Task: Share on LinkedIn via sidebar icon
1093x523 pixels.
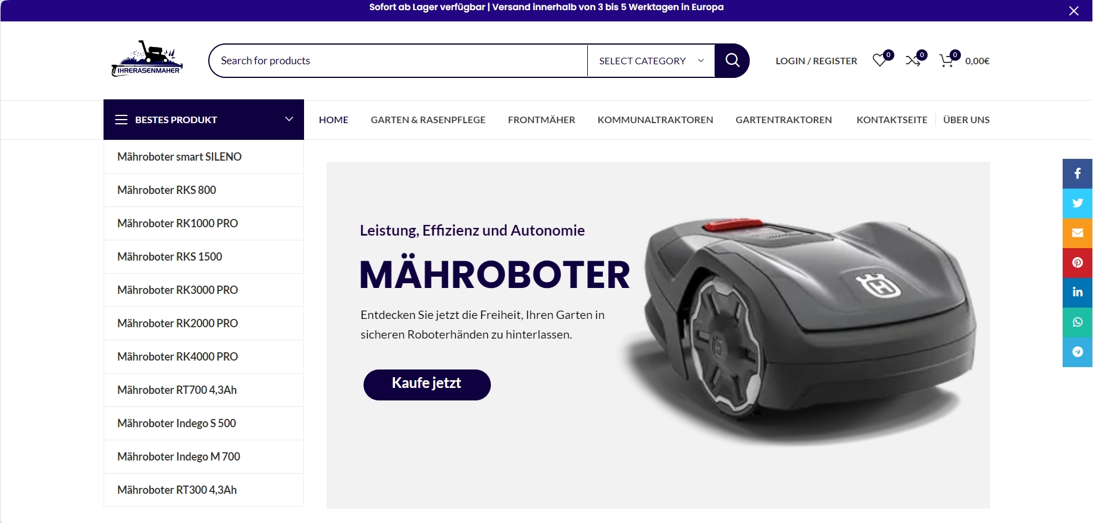Action: [x=1078, y=293]
